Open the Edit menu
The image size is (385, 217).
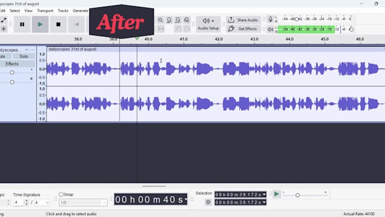[x=3, y=11]
